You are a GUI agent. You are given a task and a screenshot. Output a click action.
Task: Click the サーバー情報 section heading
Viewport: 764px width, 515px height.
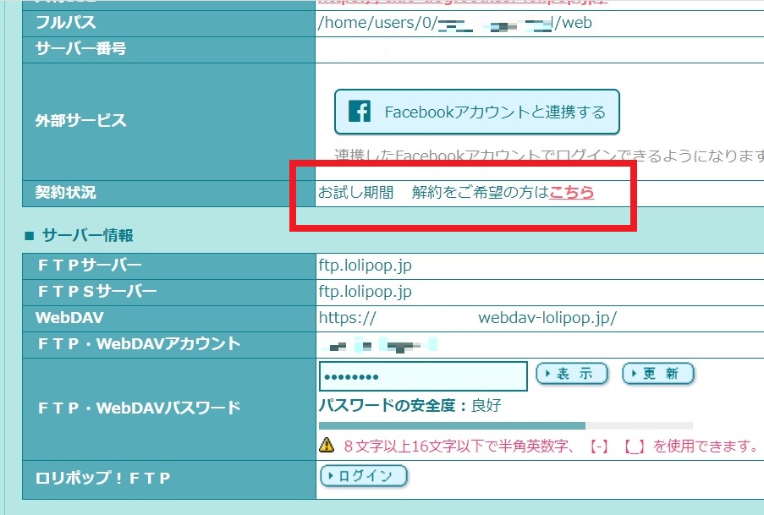86,235
